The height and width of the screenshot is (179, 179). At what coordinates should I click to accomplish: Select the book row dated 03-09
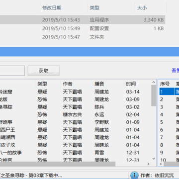tap(76, 99)
